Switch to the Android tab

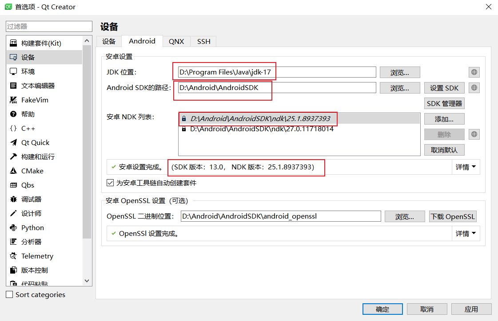142,41
